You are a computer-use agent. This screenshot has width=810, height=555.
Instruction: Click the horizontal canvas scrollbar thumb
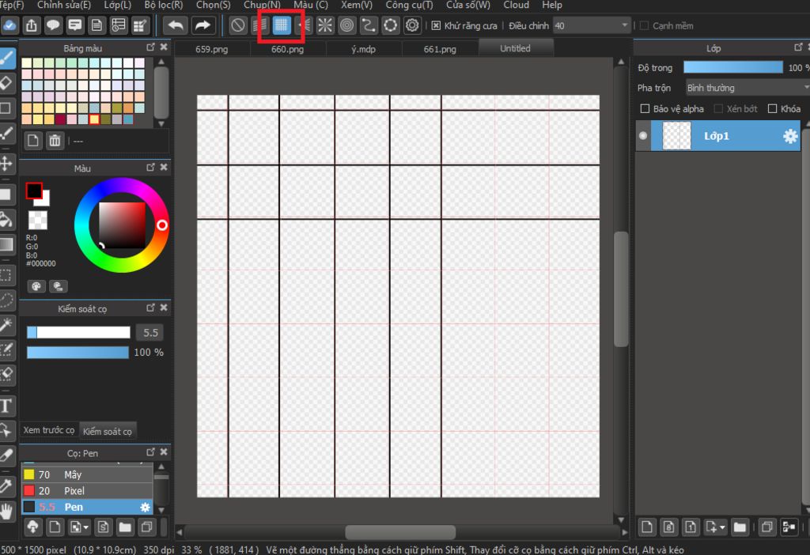400,532
